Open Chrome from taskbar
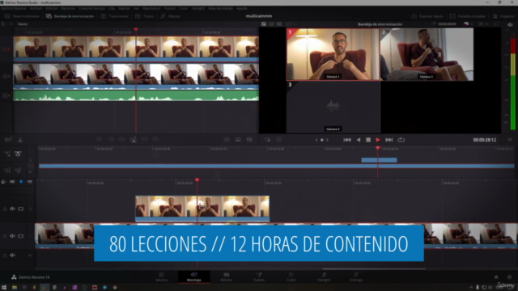Image resolution: width=518 pixels, height=291 pixels. pyautogui.click(x=115, y=288)
